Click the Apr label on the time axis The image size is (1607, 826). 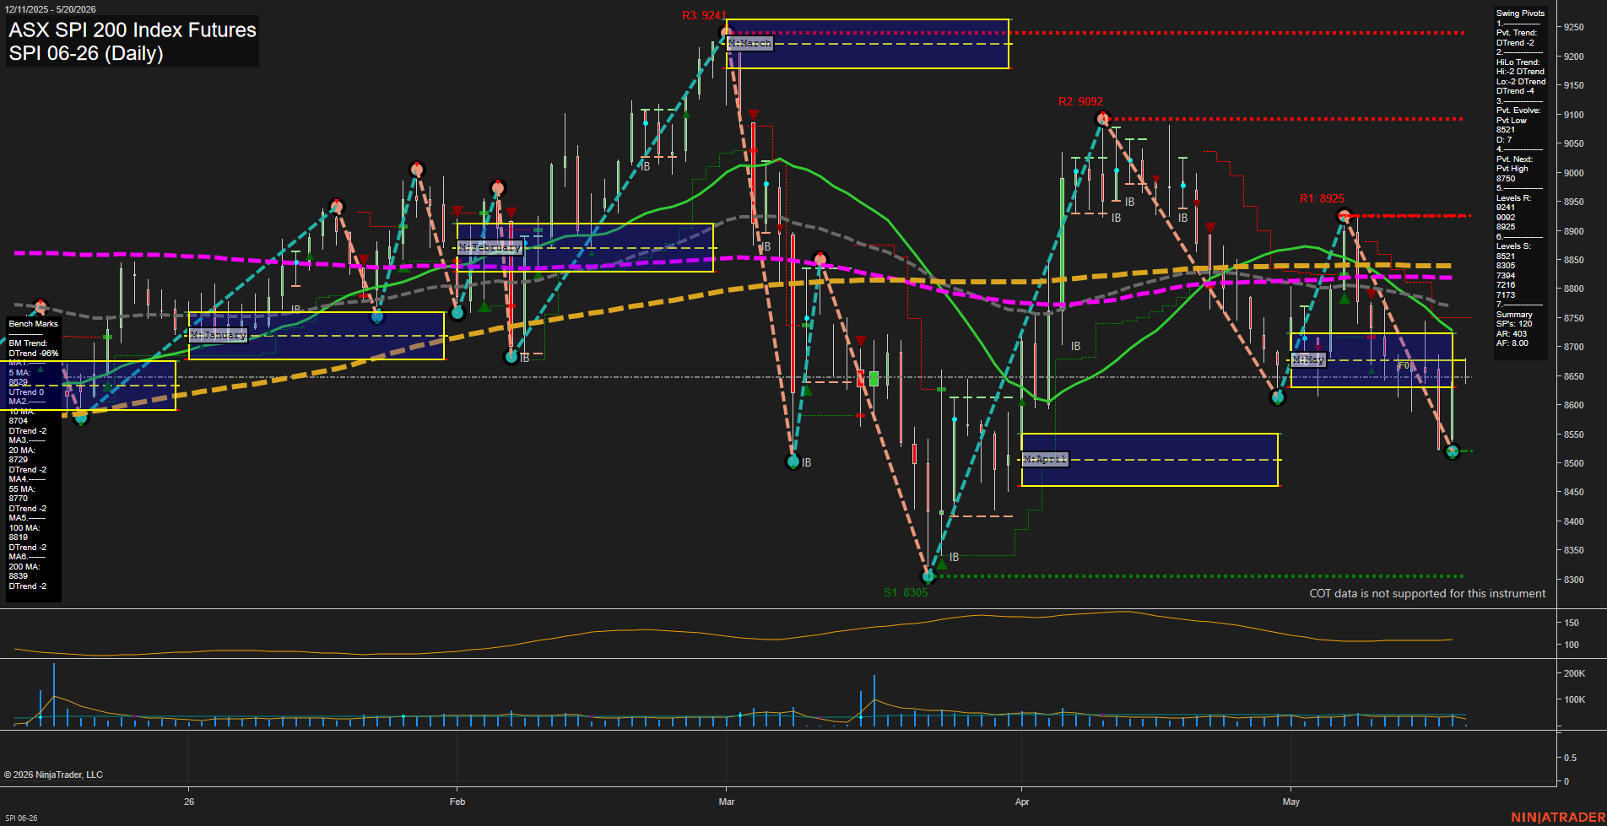click(1022, 802)
